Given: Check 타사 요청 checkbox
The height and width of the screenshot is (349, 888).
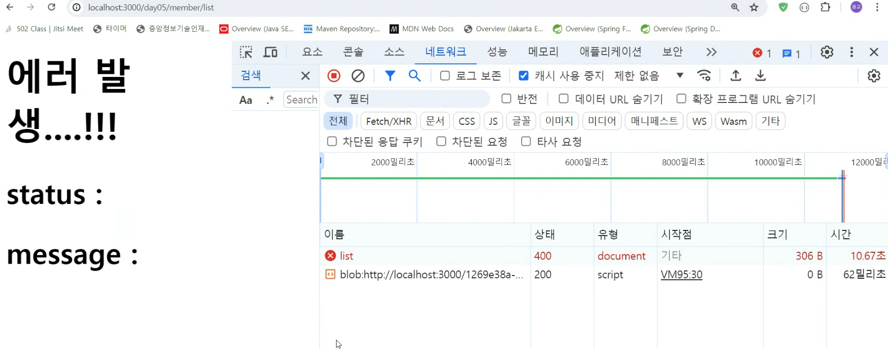Looking at the screenshot, I should point(526,141).
